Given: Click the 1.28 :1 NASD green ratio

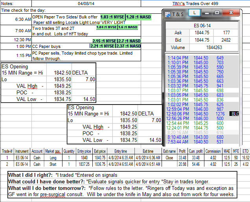Looking at the screenshot, I should (x=138, y=17).
